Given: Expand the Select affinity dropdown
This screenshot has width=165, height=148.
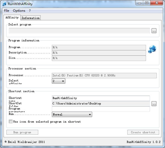Looking at the screenshot, I should 59,81.
